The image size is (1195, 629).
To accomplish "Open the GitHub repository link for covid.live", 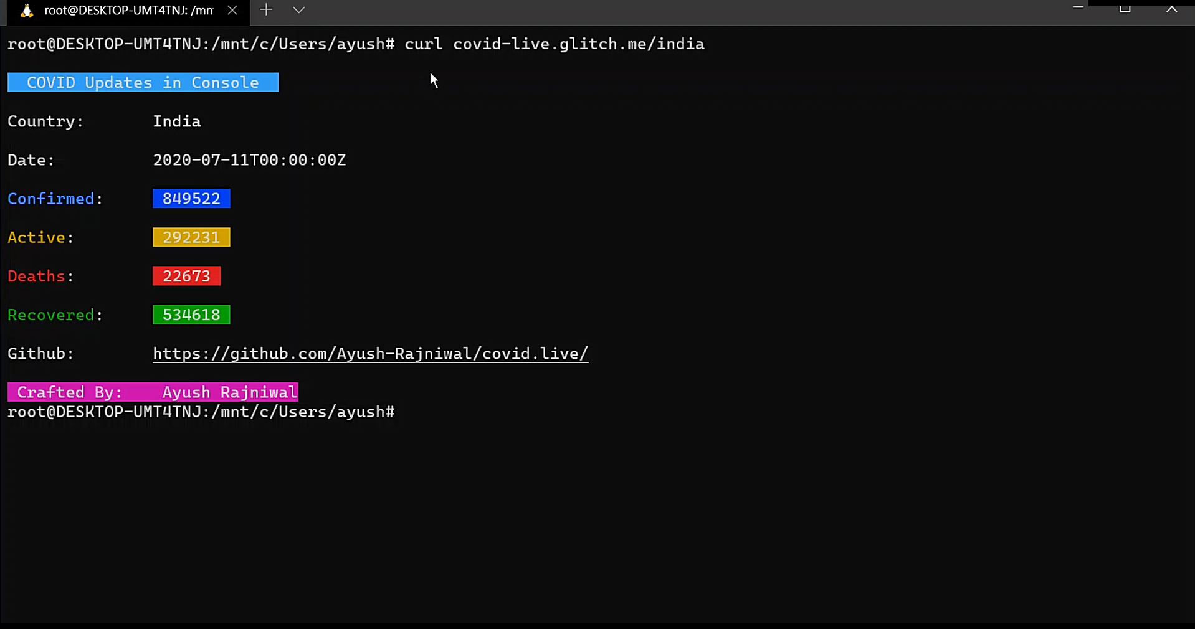I will 371,353.
